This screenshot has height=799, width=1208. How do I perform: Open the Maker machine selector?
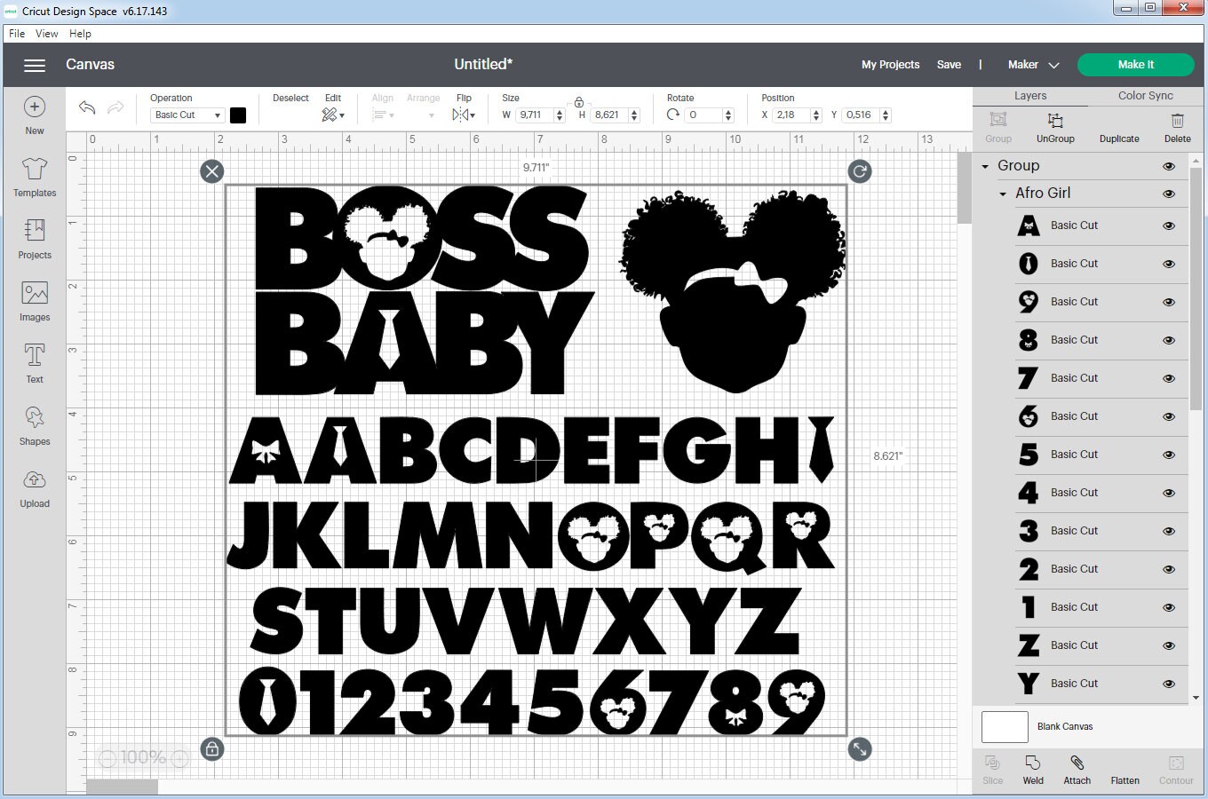[x=1032, y=64]
